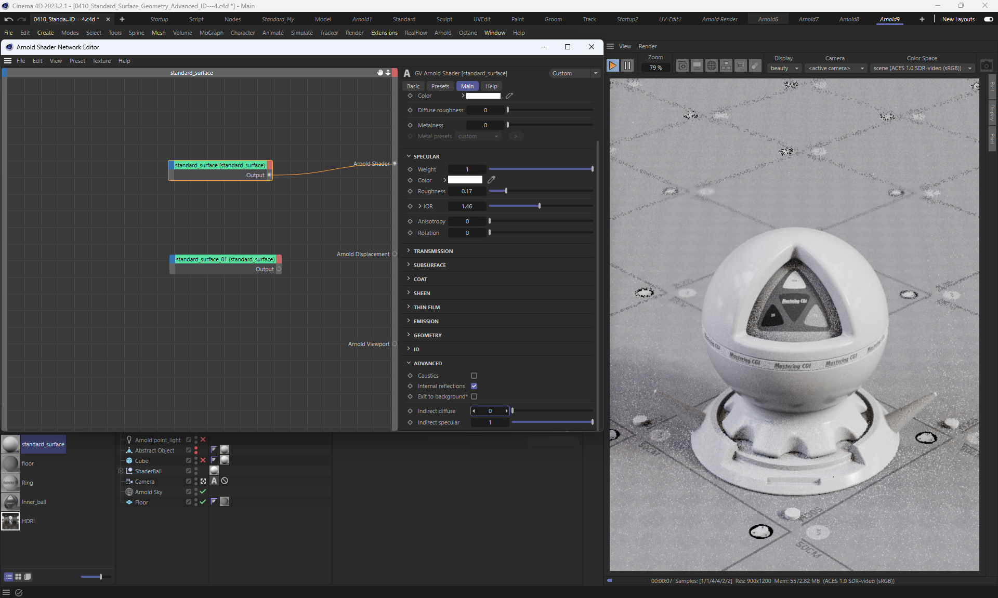Enable the Caustics checkbox
Viewport: 998px width, 598px height.
[x=474, y=376]
